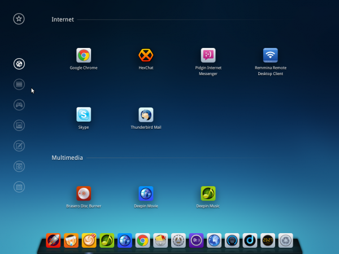Select the Internet globe category in the sidebar
Image resolution: width=339 pixels, height=254 pixels.
(x=19, y=64)
